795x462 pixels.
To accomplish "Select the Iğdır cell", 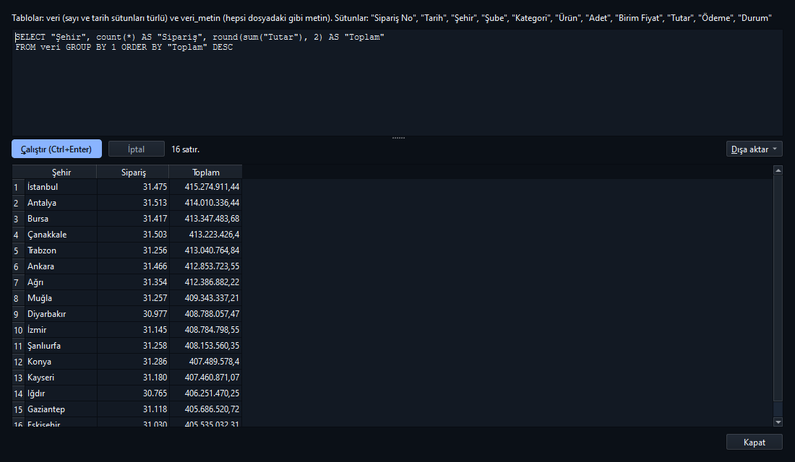I will 61,393.
